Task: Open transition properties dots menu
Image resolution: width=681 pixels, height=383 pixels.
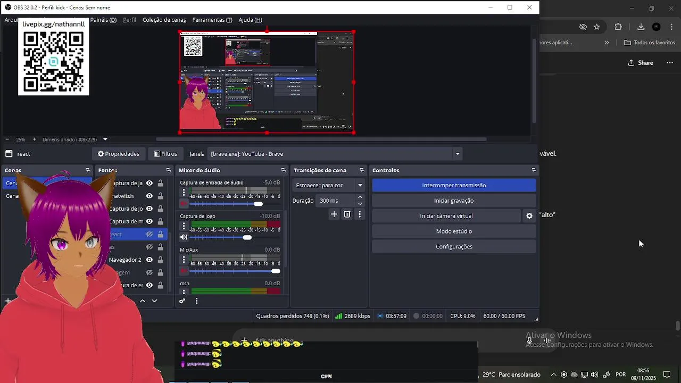Action: [360, 214]
